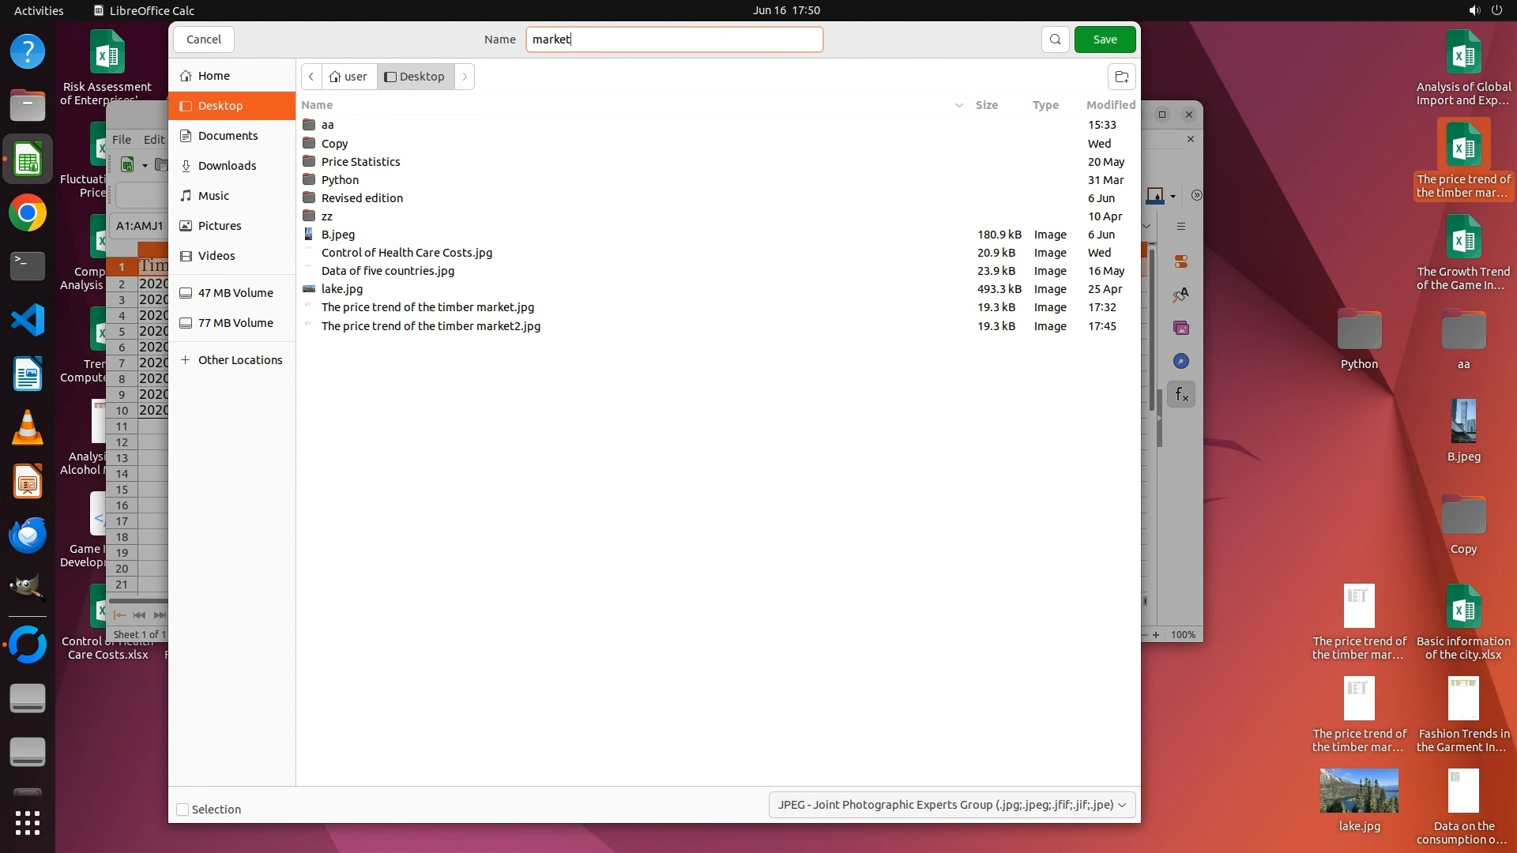
Task: Click the search icon in save dialog
Action: [1055, 39]
